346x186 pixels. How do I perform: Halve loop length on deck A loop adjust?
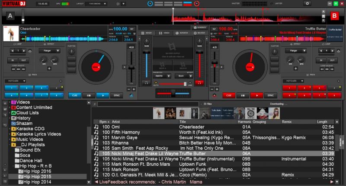click(x=14, y=69)
